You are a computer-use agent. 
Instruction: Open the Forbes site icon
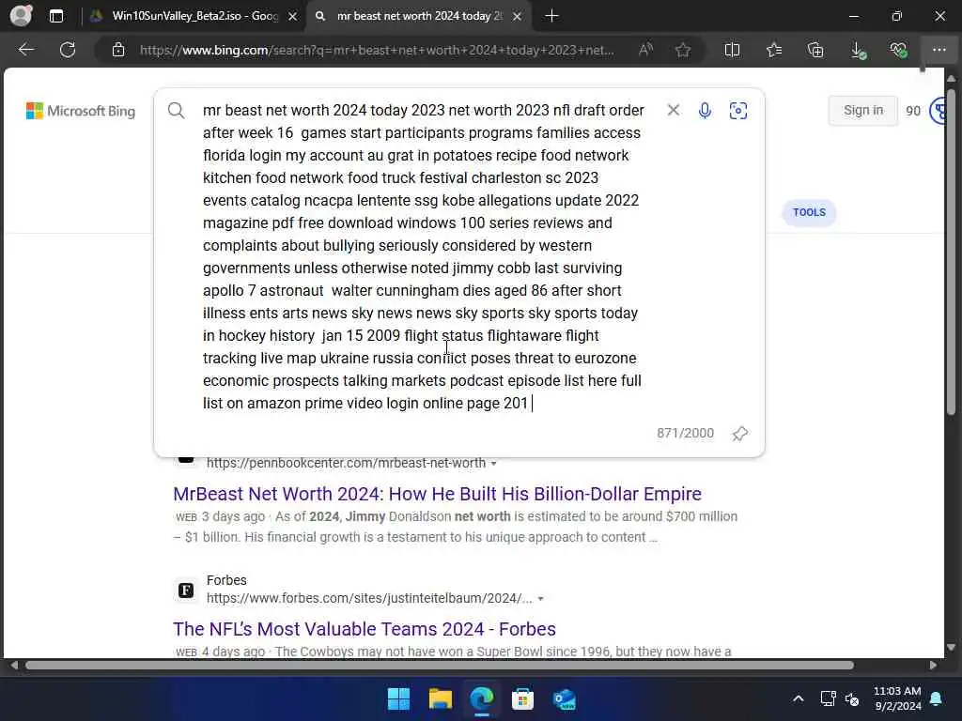tap(186, 590)
